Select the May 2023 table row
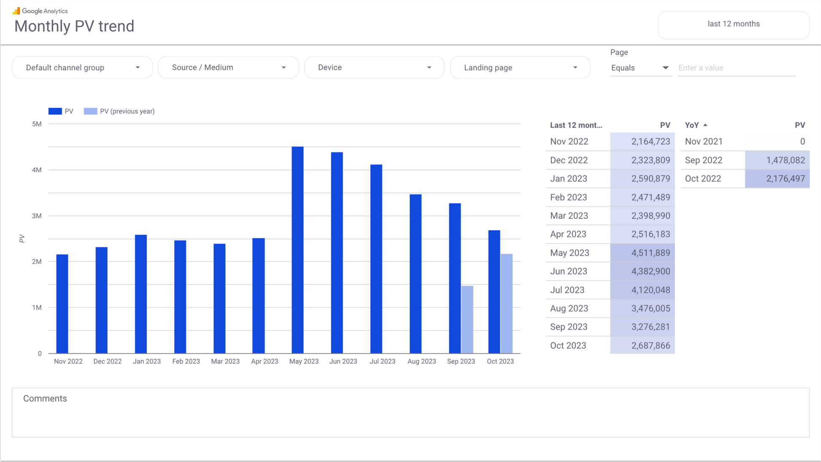This screenshot has height=462, width=821. click(610, 253)
